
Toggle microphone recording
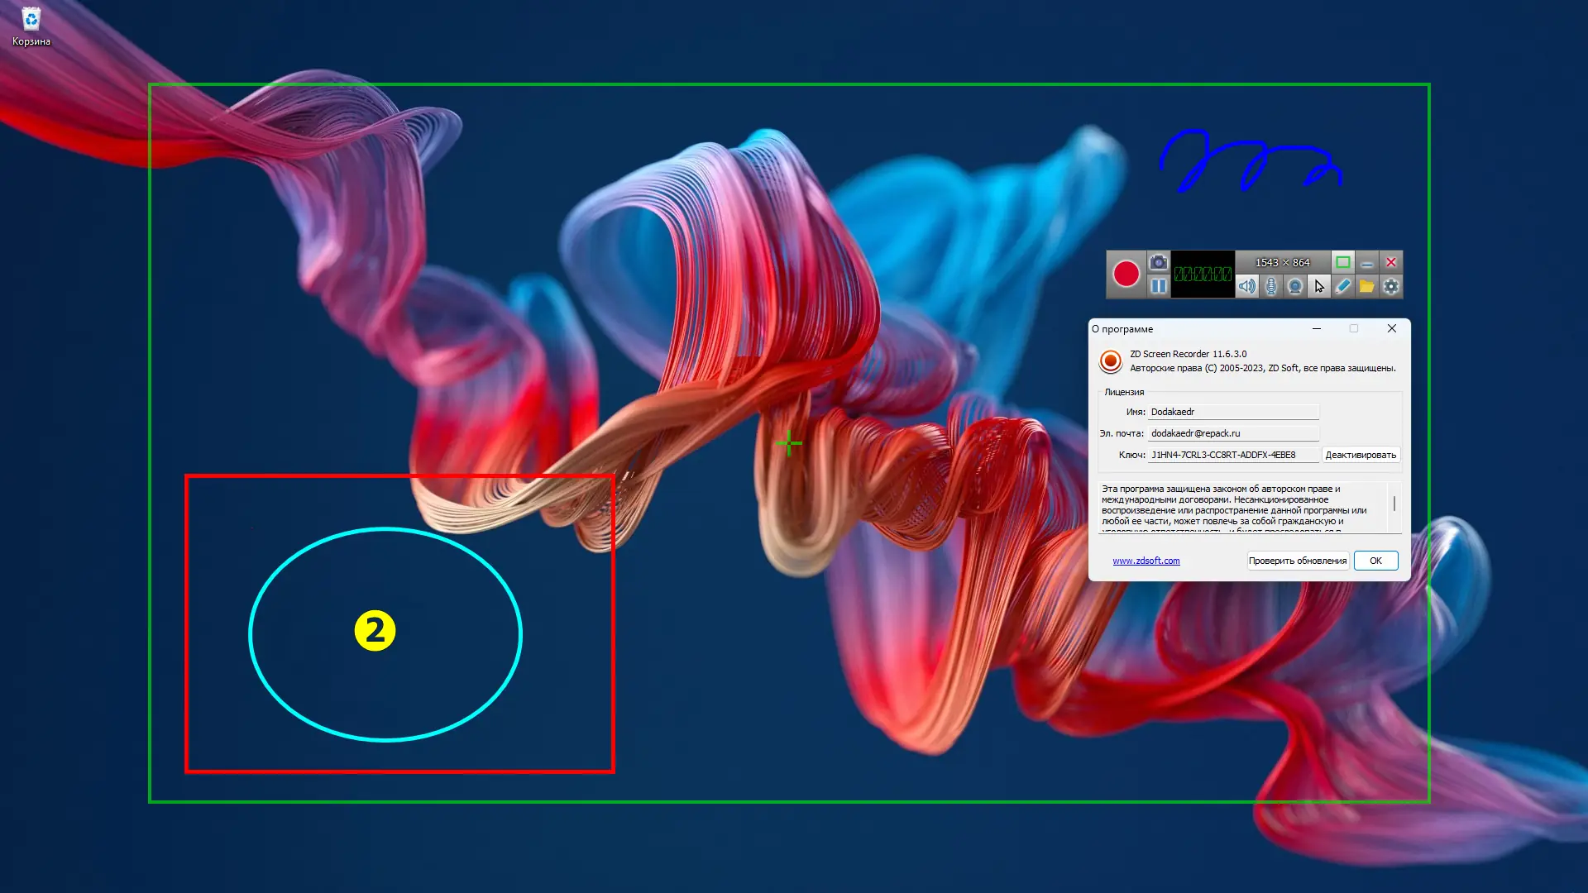[x=1270, y=286]
